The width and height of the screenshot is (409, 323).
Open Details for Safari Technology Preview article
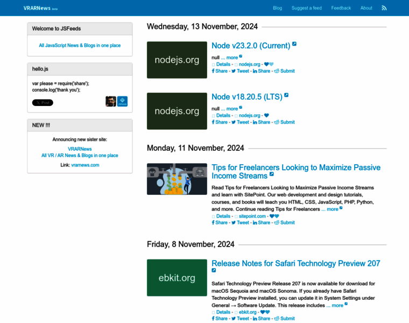(x=223, y=312)
